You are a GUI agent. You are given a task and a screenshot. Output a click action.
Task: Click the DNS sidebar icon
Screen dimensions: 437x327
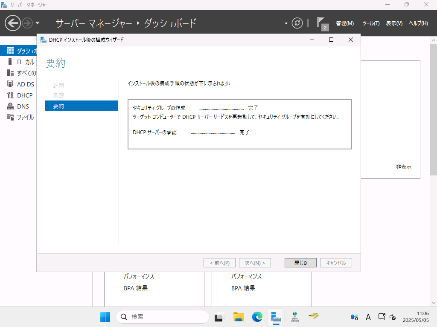click(10, 106)
